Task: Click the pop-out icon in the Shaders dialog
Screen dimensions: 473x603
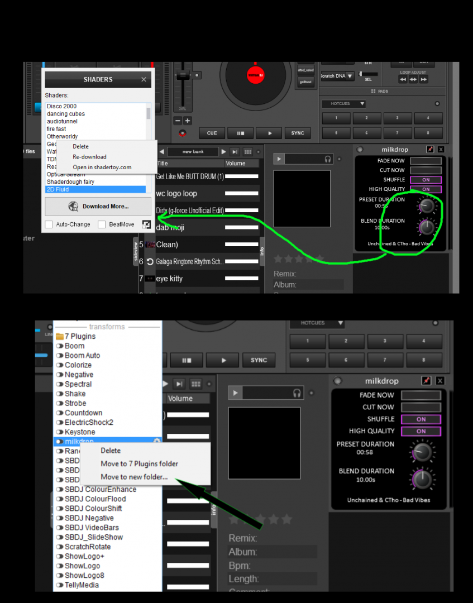Action: point(146,224)
